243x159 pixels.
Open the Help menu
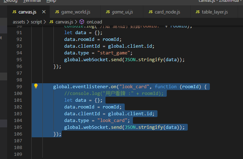point(51,1)
